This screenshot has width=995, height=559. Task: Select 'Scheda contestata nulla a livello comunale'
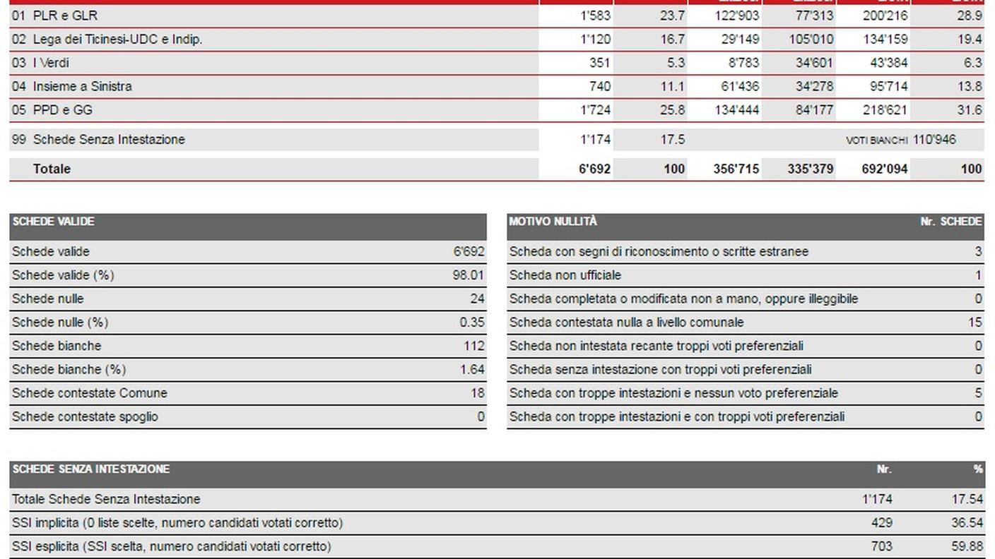coord(626,323)
